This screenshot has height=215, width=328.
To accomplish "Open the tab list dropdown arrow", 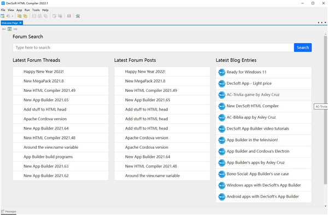I will (325, 22).
